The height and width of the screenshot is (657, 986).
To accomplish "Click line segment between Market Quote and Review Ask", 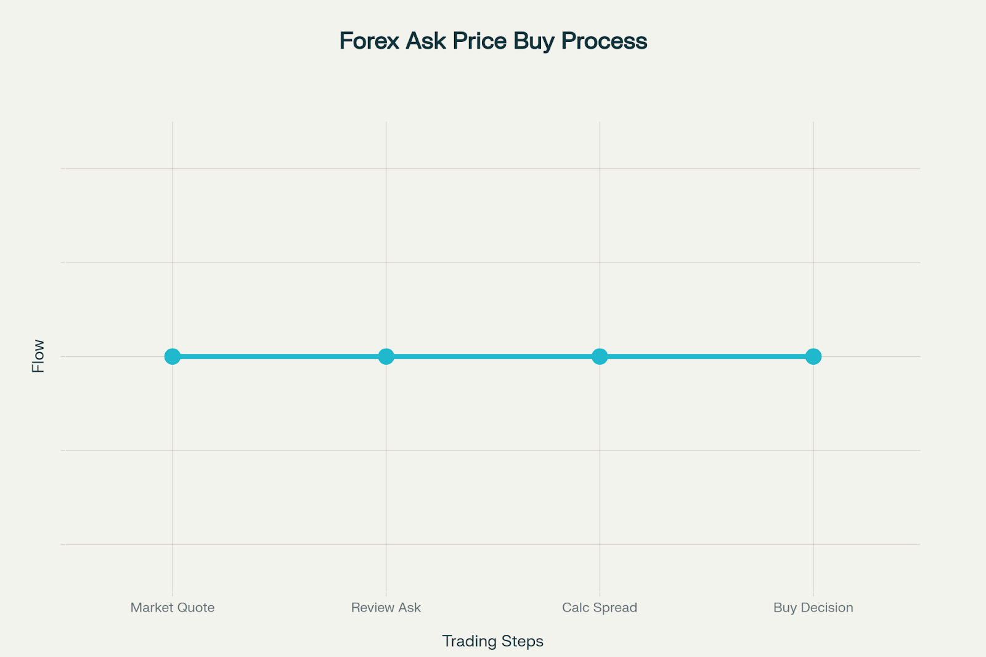I will point(279,356).
